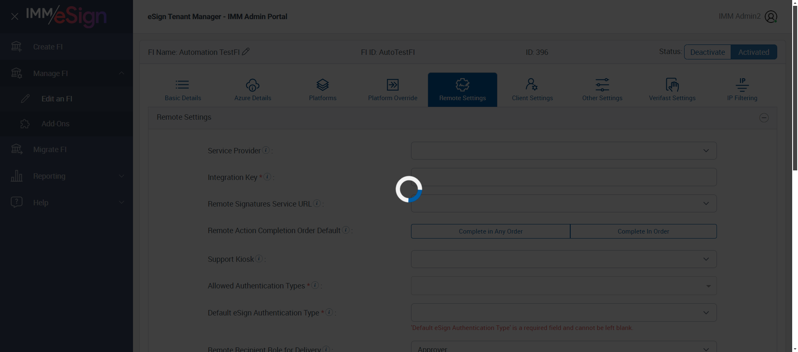Expand the Help menu chevron
798x352 pixels.
(x=121, y=202)
